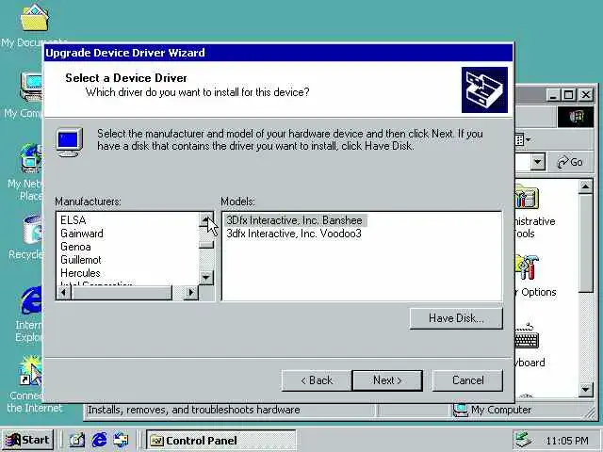Click Manufacturers vertical scrollbar thumb
Screen dimensions: 603x452
point(206,244)
